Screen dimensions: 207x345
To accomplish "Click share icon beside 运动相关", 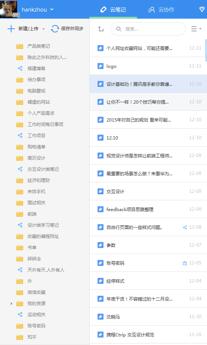I will (x=20, y=315).
